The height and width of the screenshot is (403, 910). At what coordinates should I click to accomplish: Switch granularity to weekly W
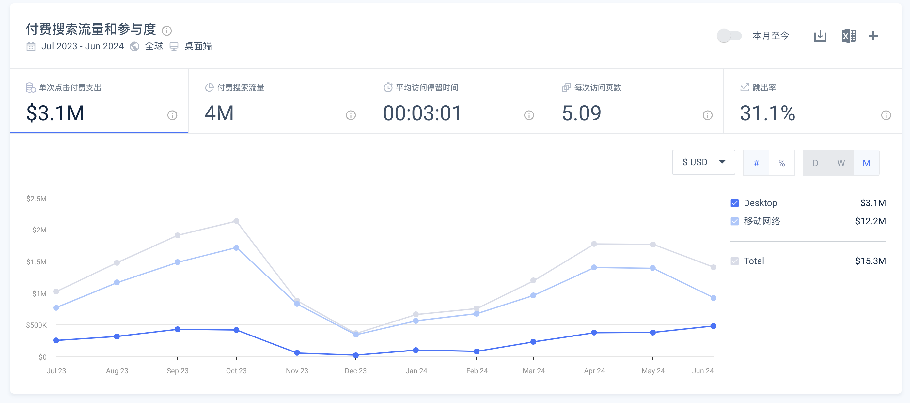pyautogui.click(x=841, y=163)
